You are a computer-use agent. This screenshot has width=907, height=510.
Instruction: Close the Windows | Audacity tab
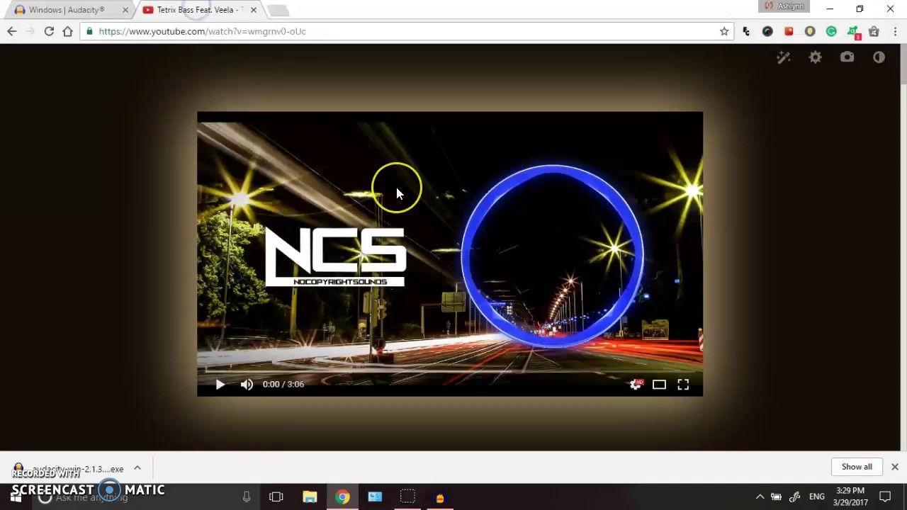coord(125,10)
